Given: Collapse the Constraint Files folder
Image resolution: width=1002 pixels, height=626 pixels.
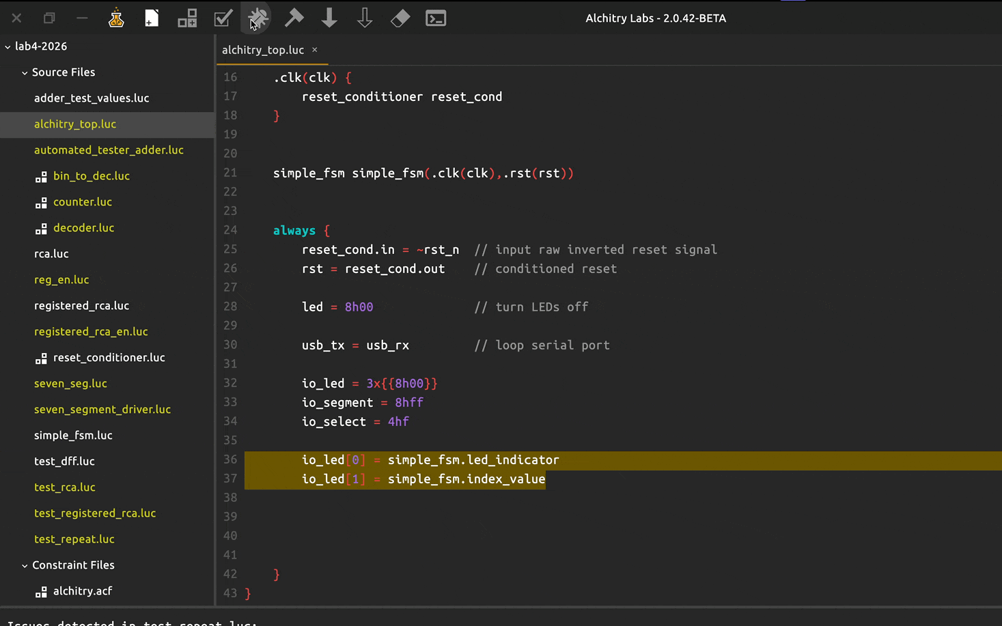Looking at the screenshot, I should [25, 565].
